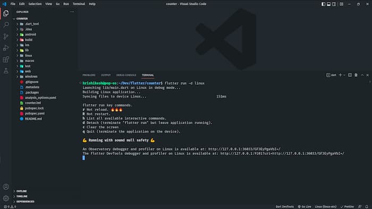Split the terminal
372x209 pixels.
point(350,75)
